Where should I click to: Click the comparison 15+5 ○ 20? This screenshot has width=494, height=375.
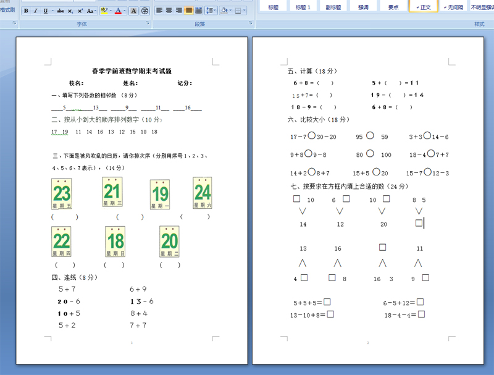pyautogui.click(x=370, y=172)
